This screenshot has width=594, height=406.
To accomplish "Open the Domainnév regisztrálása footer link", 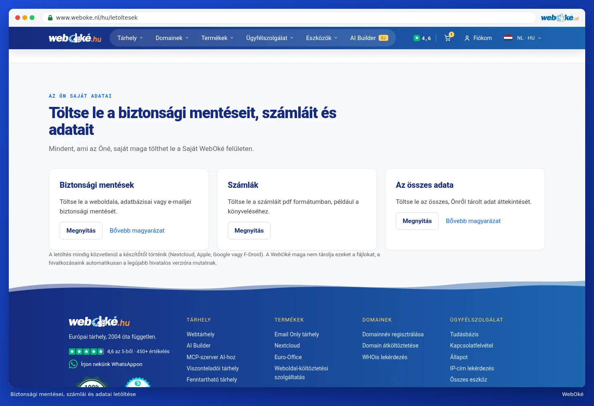I will [393, 334].
